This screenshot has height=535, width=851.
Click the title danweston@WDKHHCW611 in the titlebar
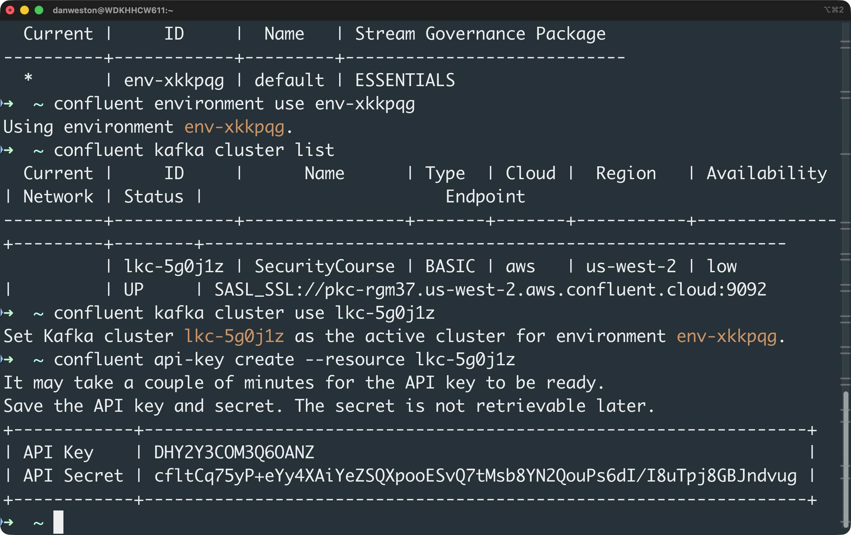click(x=112, y=11)
